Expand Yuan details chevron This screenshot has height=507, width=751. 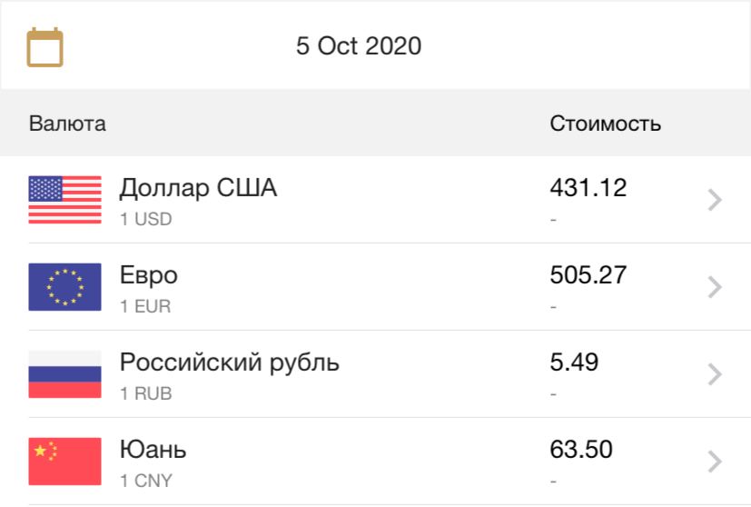coord(715,462)
